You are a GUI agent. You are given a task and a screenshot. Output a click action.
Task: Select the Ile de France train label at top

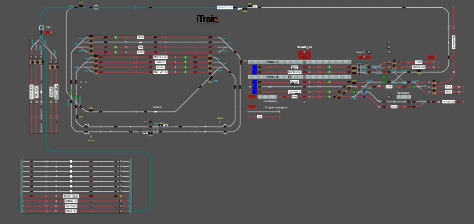(x=225, y=7)
